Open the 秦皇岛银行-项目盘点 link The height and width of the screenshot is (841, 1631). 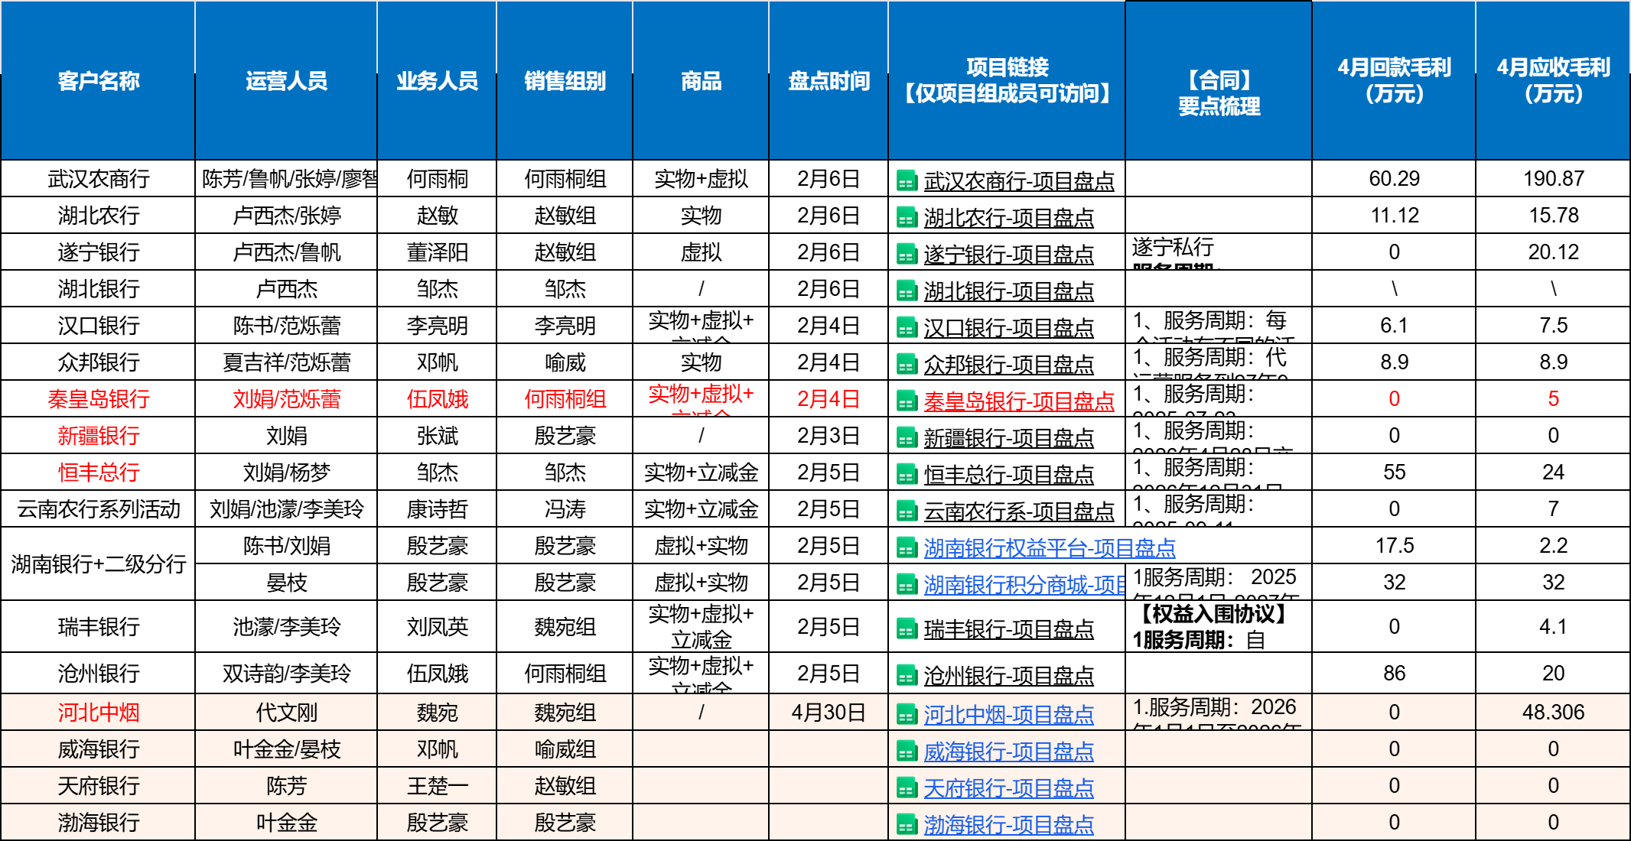click(x=1019, y=401)
